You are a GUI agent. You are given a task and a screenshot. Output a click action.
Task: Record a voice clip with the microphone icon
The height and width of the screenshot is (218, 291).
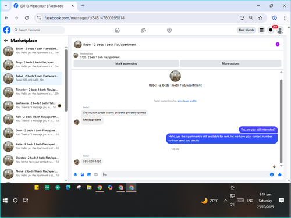76,174
